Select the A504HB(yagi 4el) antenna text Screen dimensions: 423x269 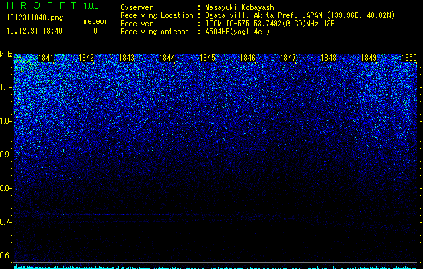tap(237, 32)
